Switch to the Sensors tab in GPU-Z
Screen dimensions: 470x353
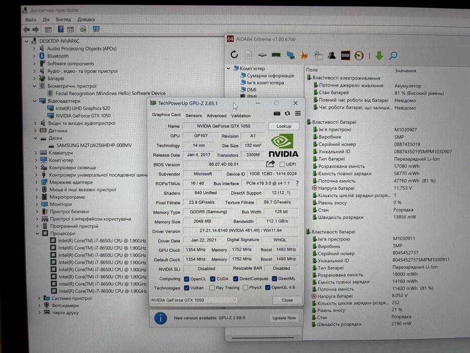click(x=193, y=115)
